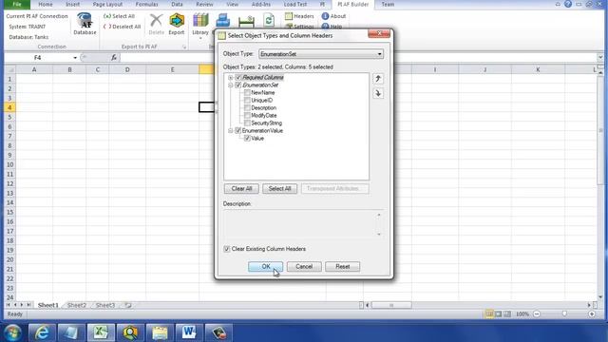Open file explorer folder in taskbar

[x=160, y=332]
